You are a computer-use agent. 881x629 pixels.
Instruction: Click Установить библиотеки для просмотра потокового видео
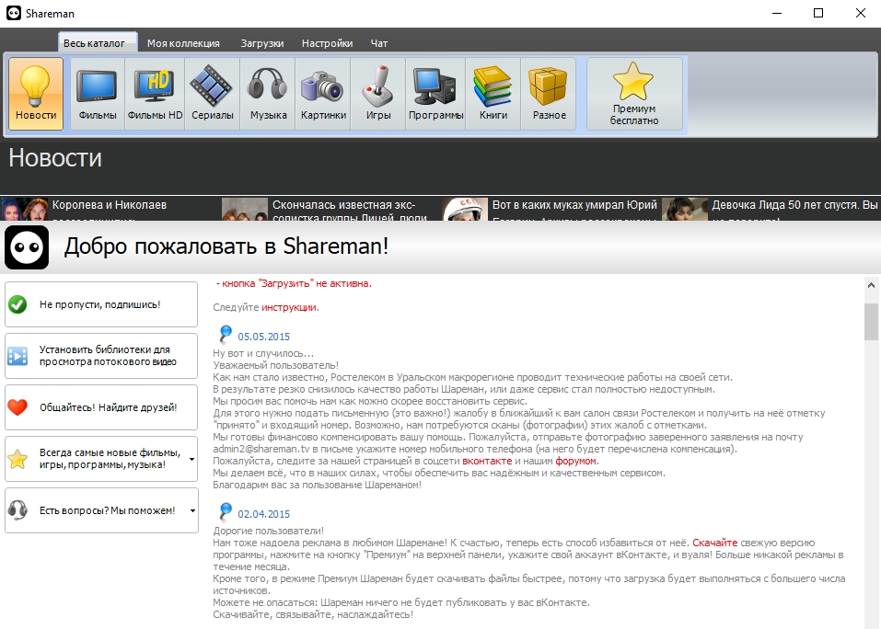[101, 356]
